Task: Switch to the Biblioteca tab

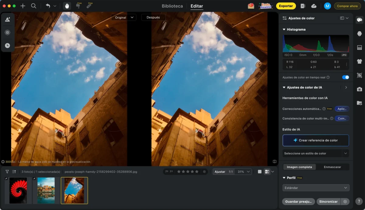Action: tap(172, 6)
